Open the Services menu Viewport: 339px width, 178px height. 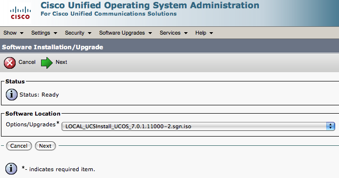pos(173,33)
